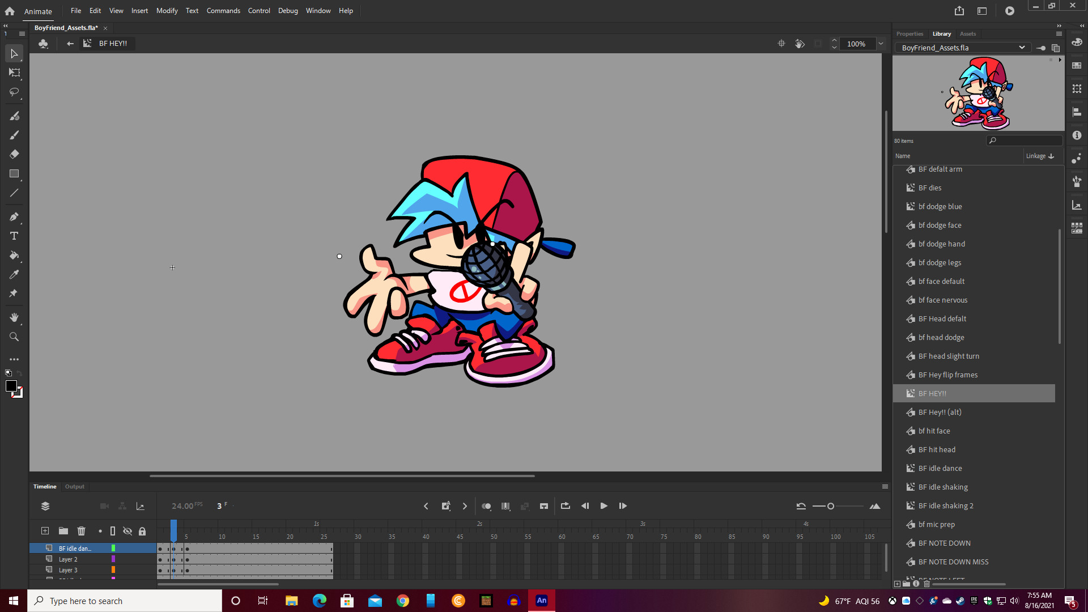Select the Rectangle tool
This screenshot has width=1088, height=612.
click(14, 174)
